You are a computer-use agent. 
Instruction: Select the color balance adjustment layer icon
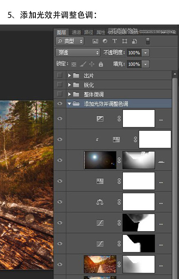tap(100, 202)
